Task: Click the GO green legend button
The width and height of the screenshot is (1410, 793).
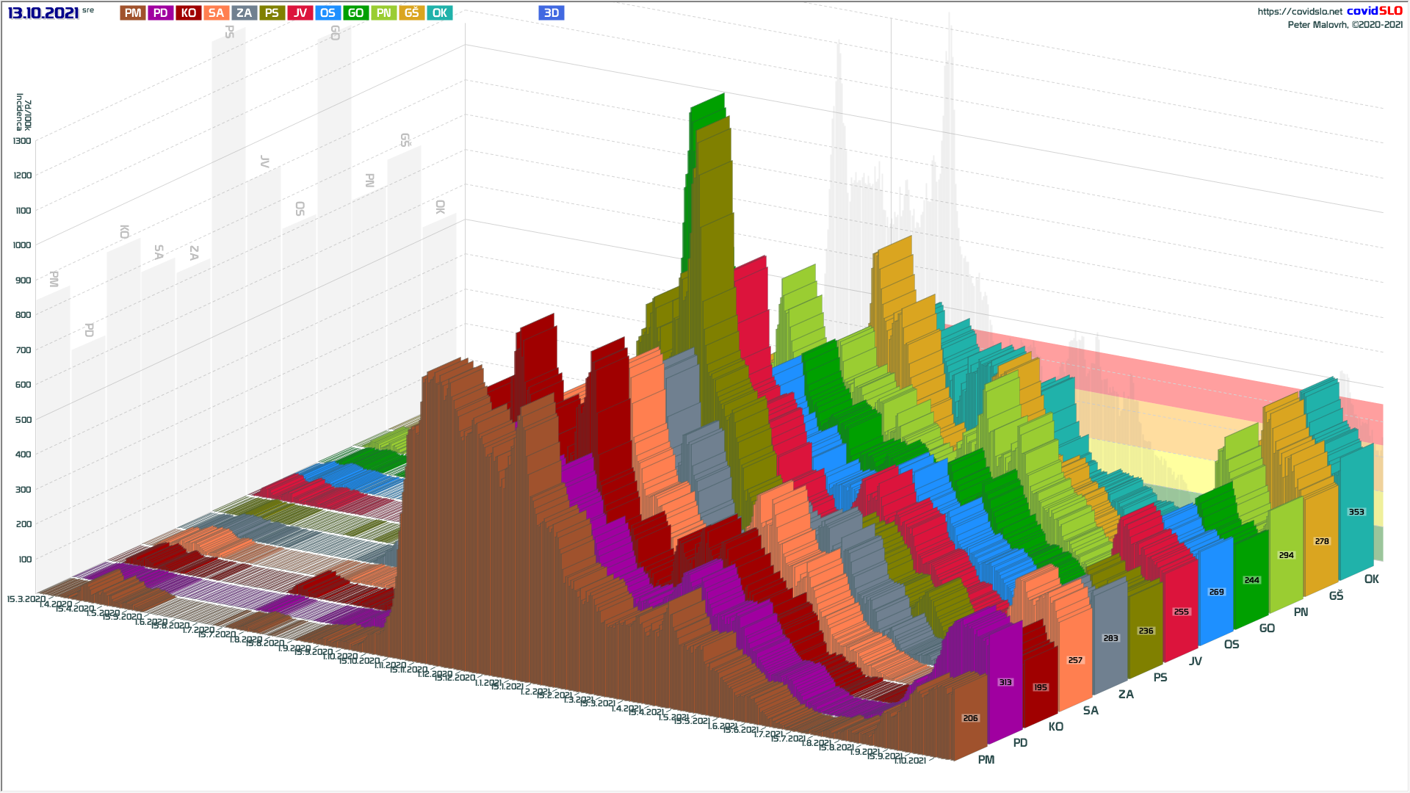Action: [355, 13]
